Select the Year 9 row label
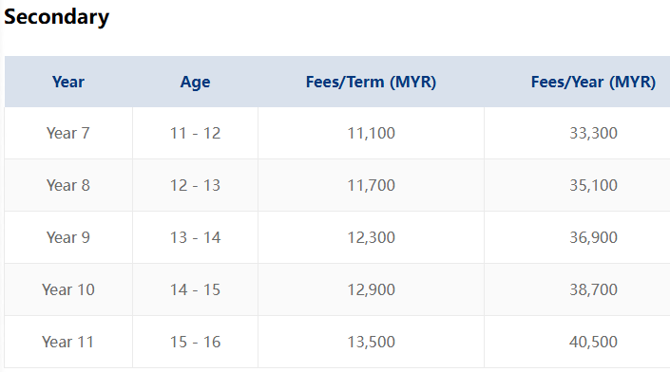This screenshot has height=372, width=670. (67, 237)
